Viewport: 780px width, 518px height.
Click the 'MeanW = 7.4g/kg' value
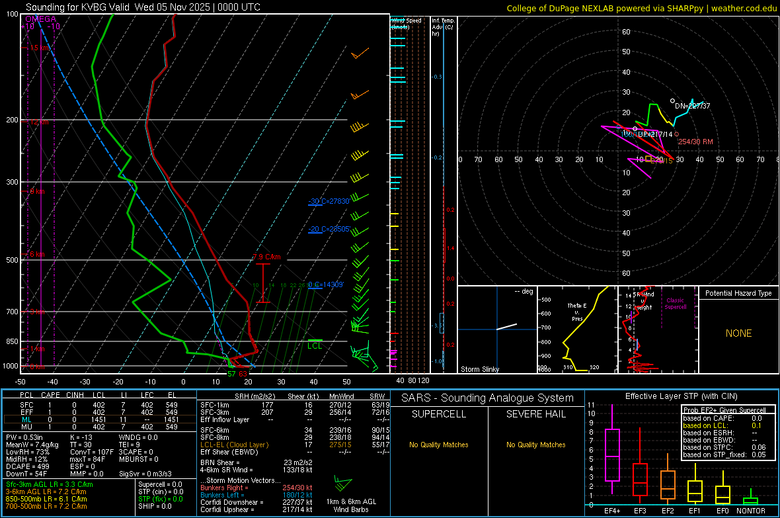coord(32,445)
